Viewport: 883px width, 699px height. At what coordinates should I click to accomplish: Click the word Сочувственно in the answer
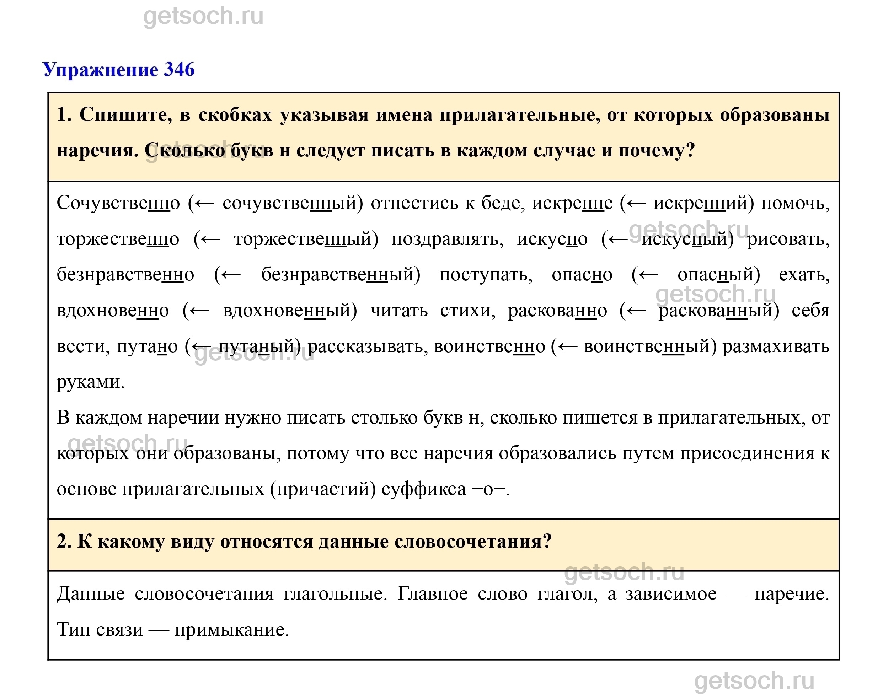coord(118,203)
